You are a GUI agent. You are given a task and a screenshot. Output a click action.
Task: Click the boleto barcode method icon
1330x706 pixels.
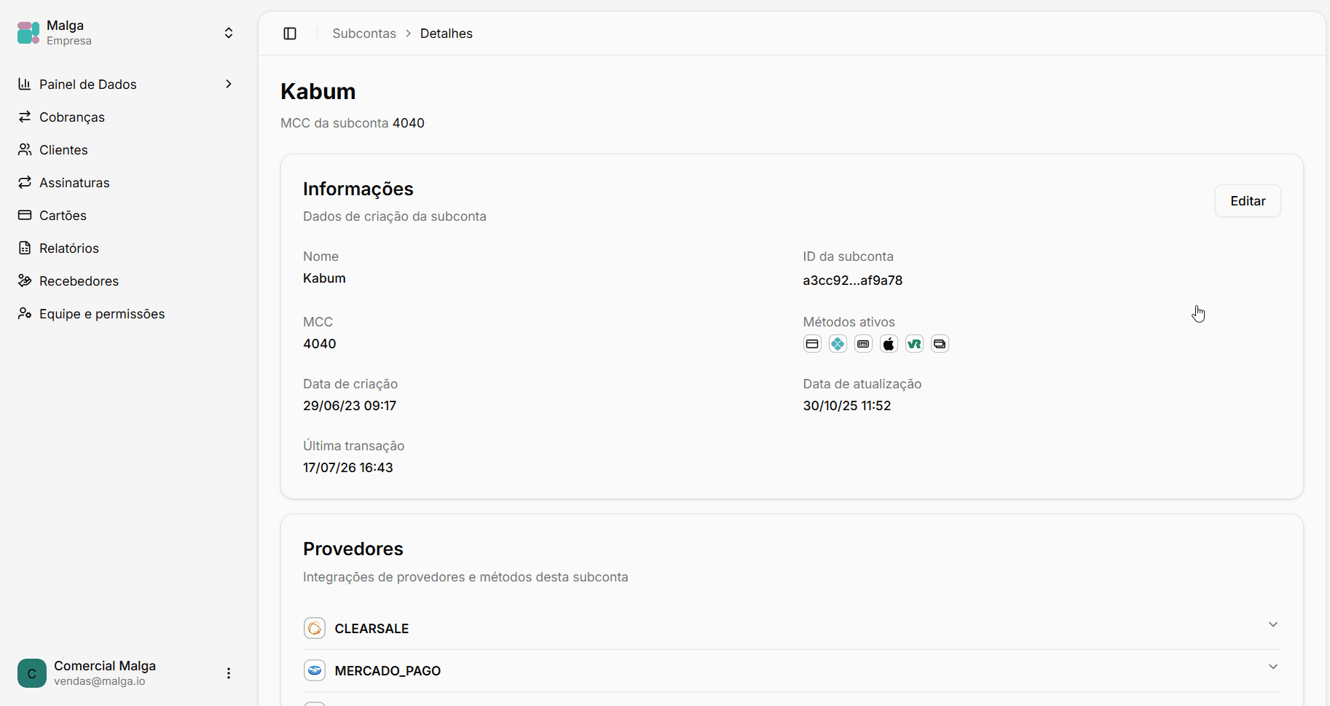(x=863, y=344)
